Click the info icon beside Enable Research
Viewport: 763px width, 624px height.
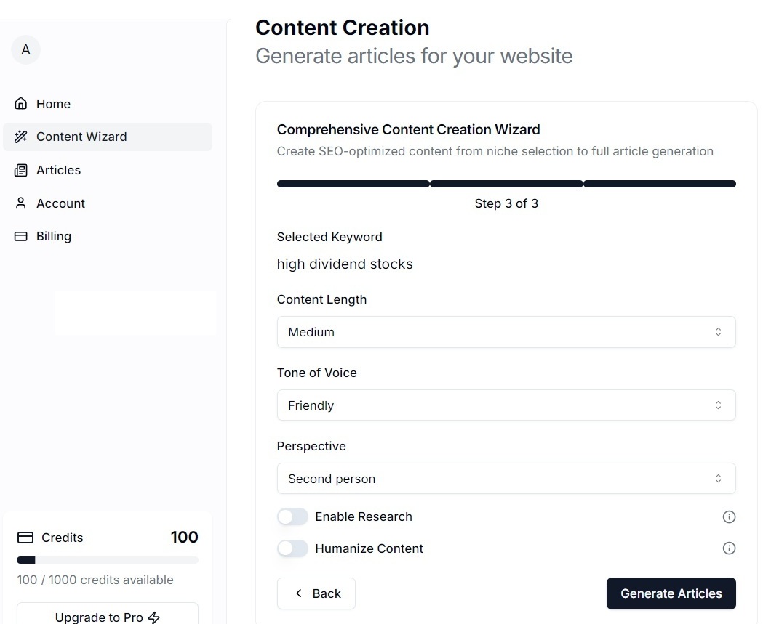729,516
